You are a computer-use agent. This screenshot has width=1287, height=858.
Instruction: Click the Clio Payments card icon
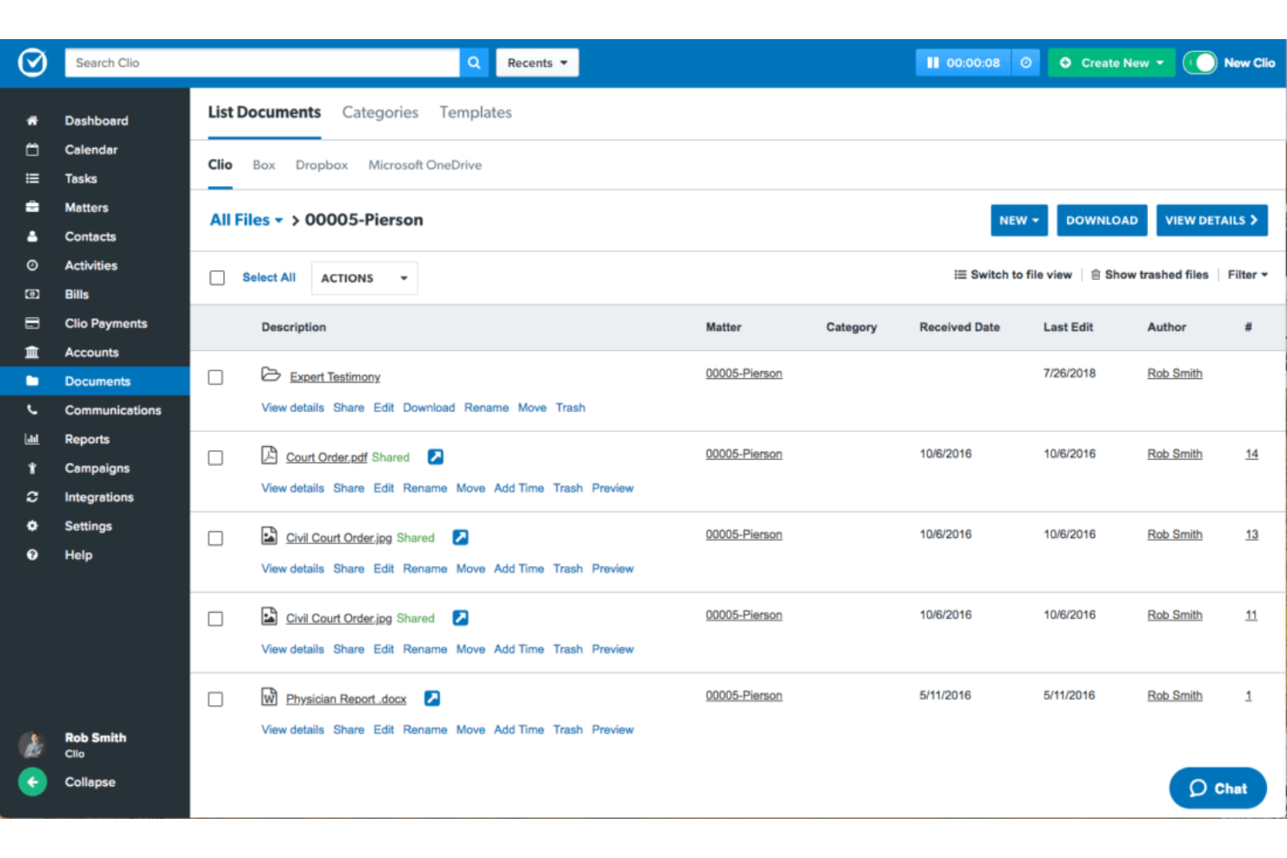32,323
